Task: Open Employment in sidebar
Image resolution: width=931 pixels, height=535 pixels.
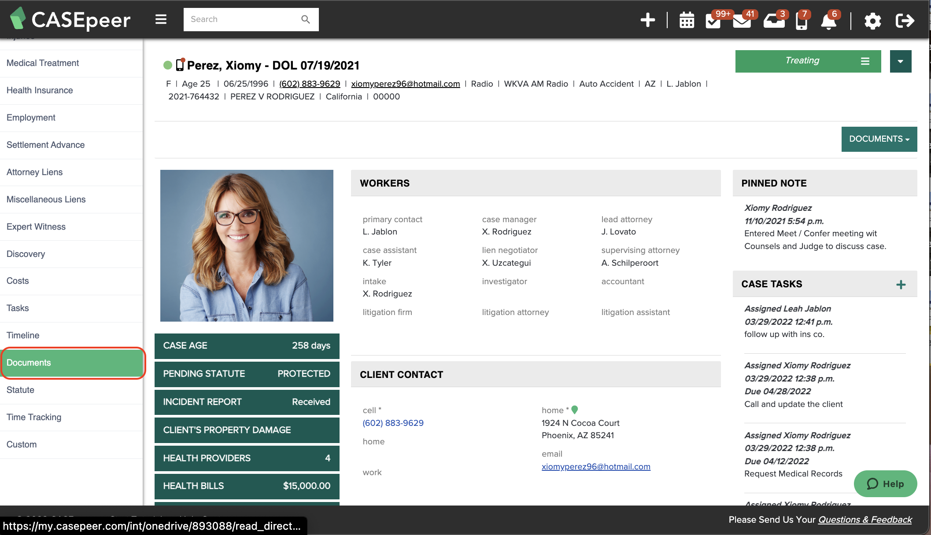Action: pos(71,118)
